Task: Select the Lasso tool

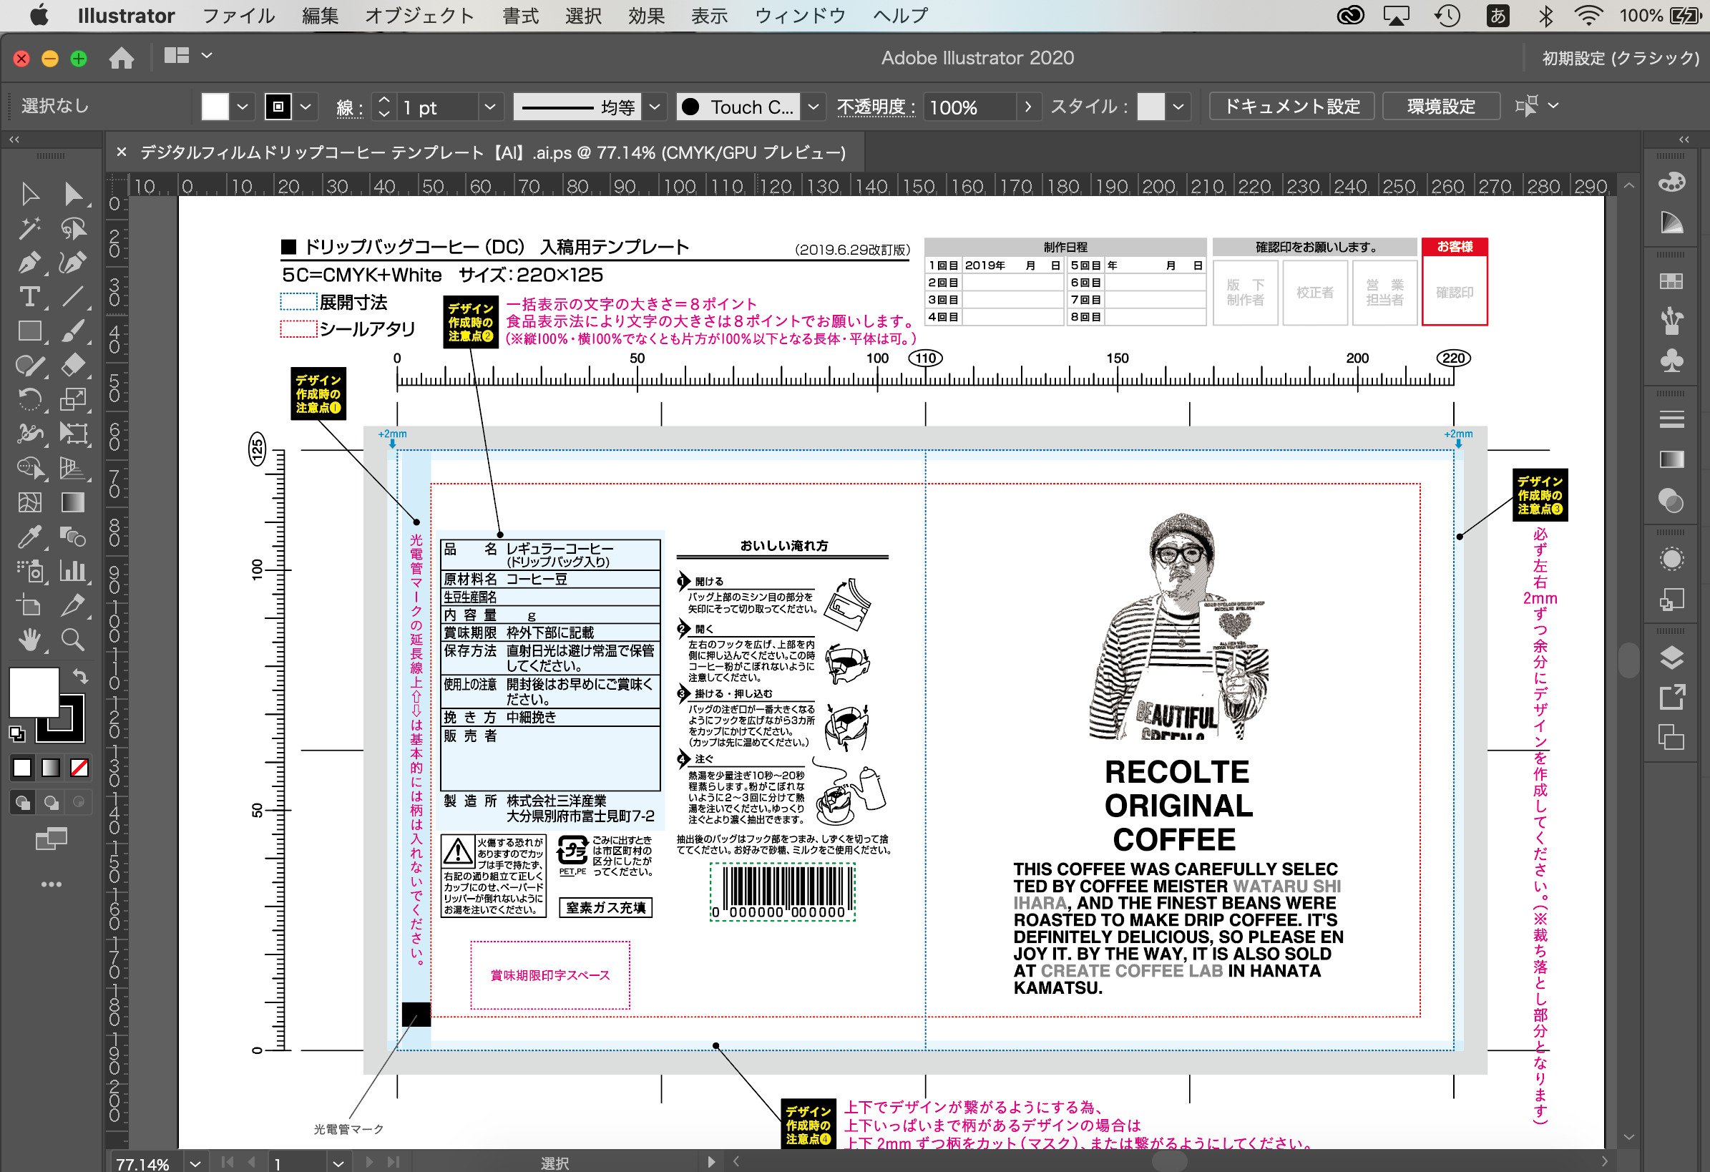Action: click(x=73, y=229)
